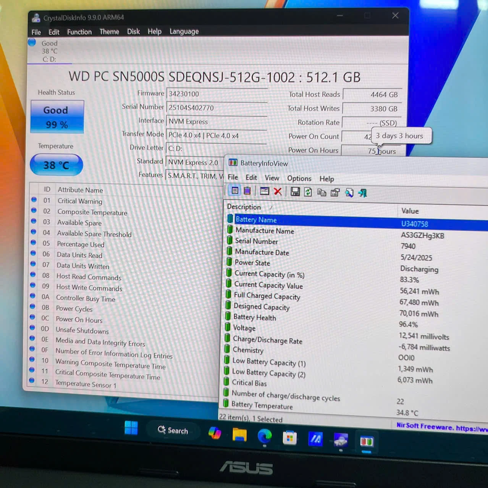Viewport: 488px width, 488px height.
Task: Click the Transfer Mode field PCIe 4.0 x4
Action: tap(217, 136)
